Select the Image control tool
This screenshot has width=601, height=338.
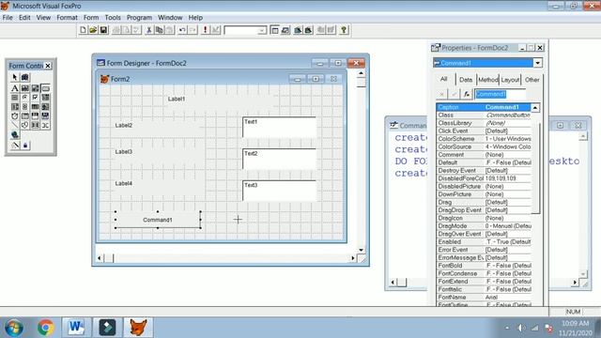[x=45, y=106]
